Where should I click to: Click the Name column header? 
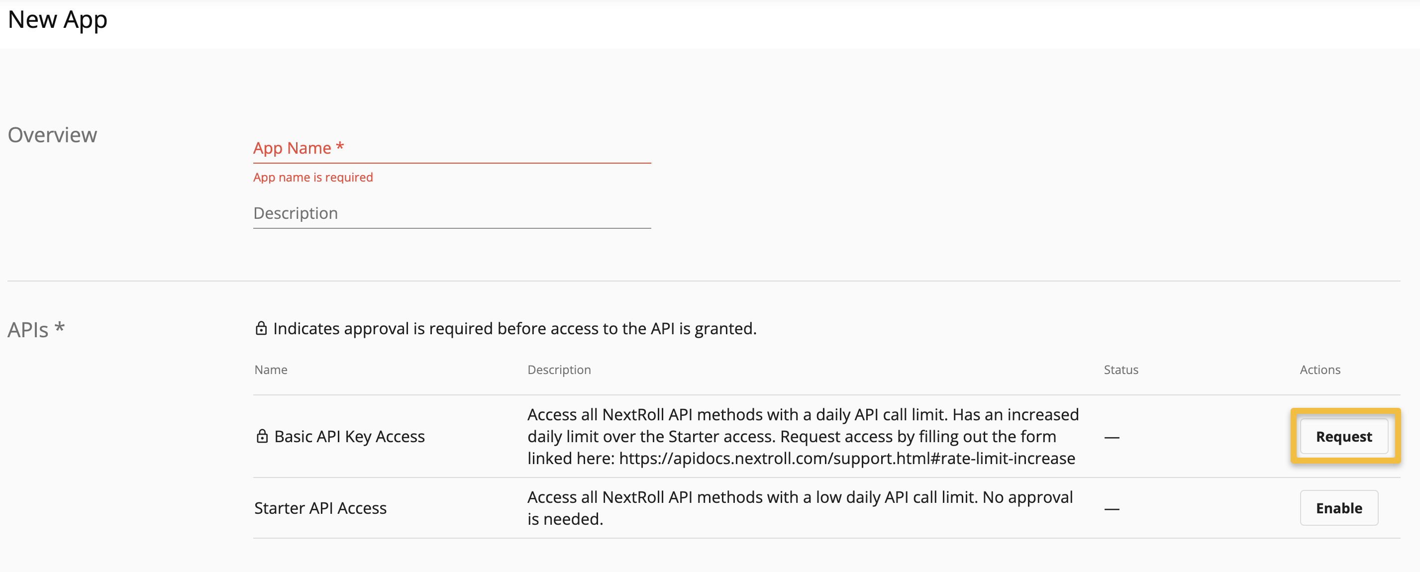[271, 370]
